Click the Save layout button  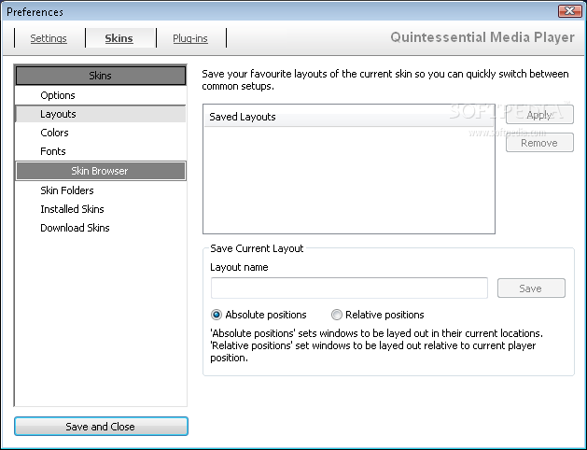click(x=531, y=288)
